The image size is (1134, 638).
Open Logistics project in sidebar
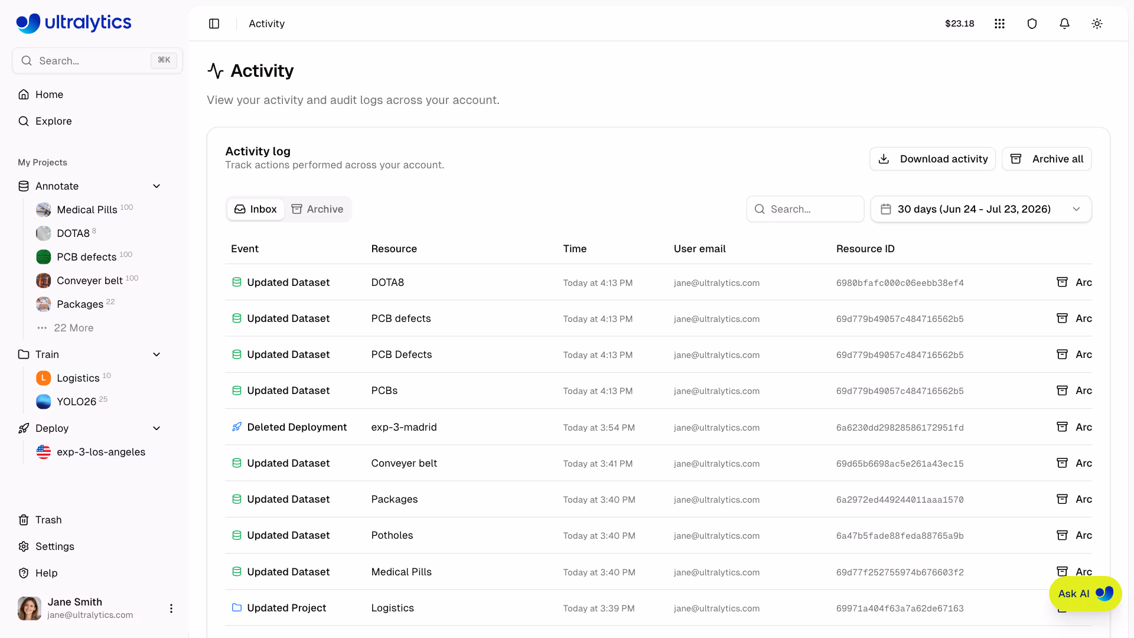pyautogui.click(x=78, y=378)
